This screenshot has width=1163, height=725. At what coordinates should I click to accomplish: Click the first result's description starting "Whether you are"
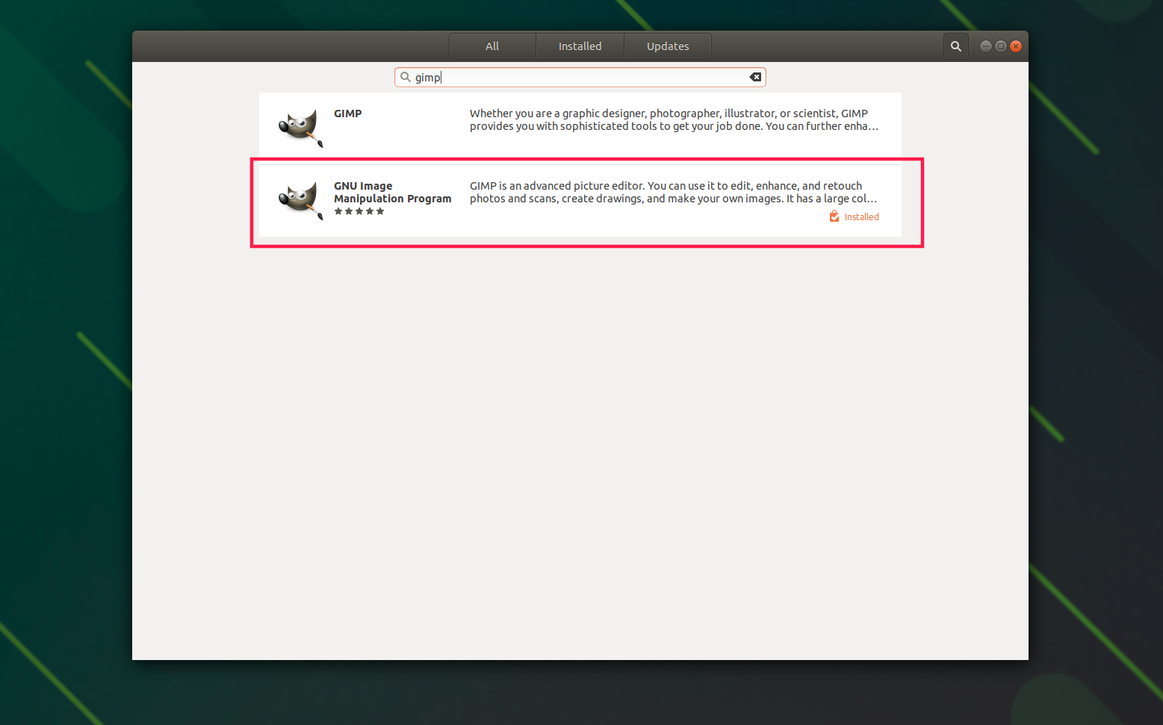[x=673, y=119]
